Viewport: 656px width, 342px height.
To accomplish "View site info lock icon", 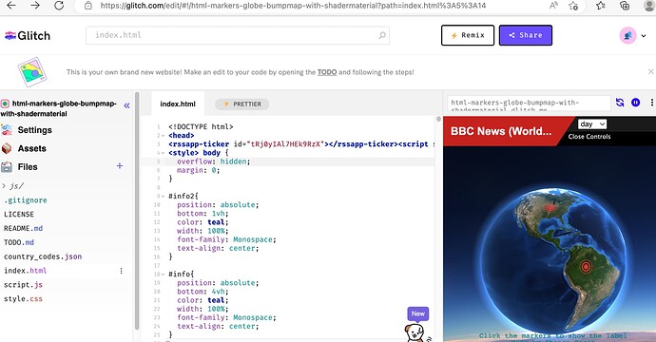I will [x=87, y=6].
